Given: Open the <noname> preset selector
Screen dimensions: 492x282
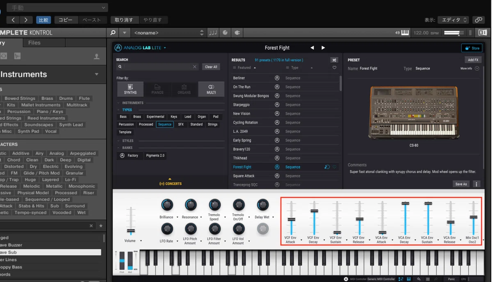Looking at the screenshot, I should click(x=169, y=33).
